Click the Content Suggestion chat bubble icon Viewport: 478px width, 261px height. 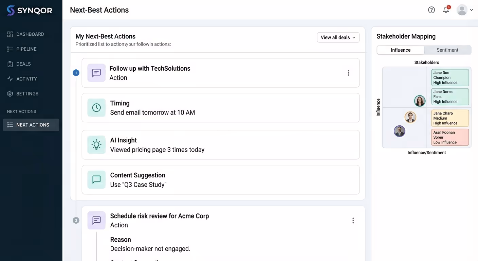[x=96, y=180]
